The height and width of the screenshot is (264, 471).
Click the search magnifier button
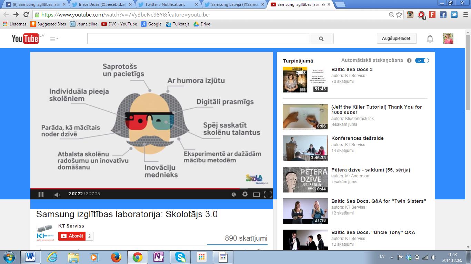pyautogui.click(x=321, y=39)
